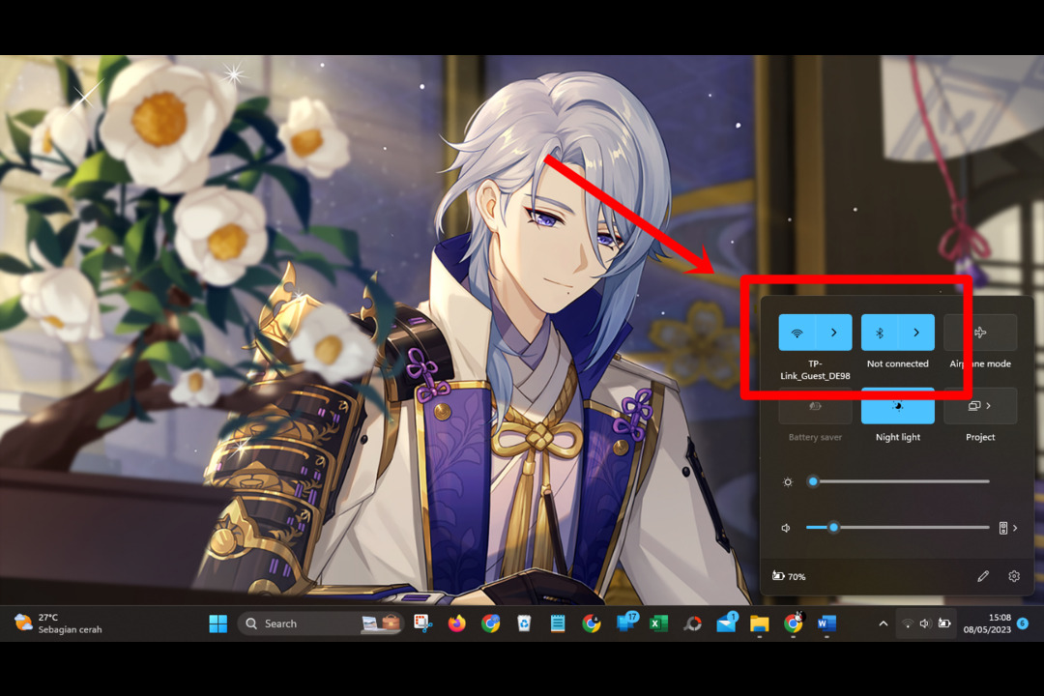Screen dimensions: 1044x696
Task: Click the 70% battery indicator
Action: tap(789, 576)
